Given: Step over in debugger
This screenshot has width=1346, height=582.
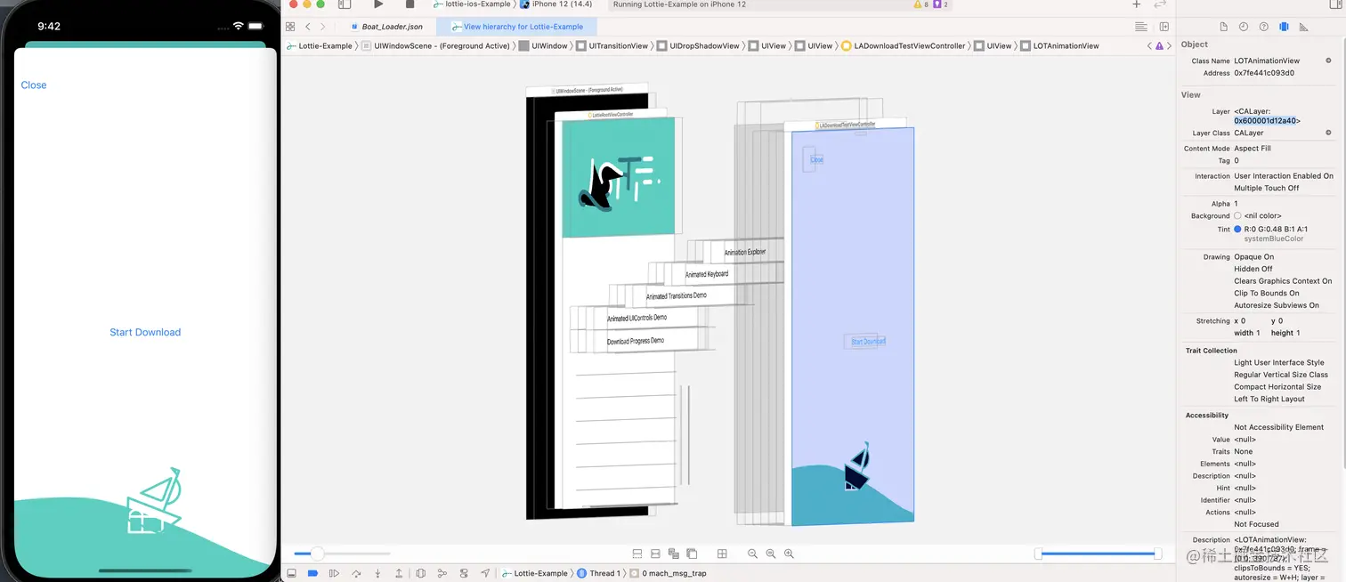Looking at the screenshot, I should coord(356,573).
